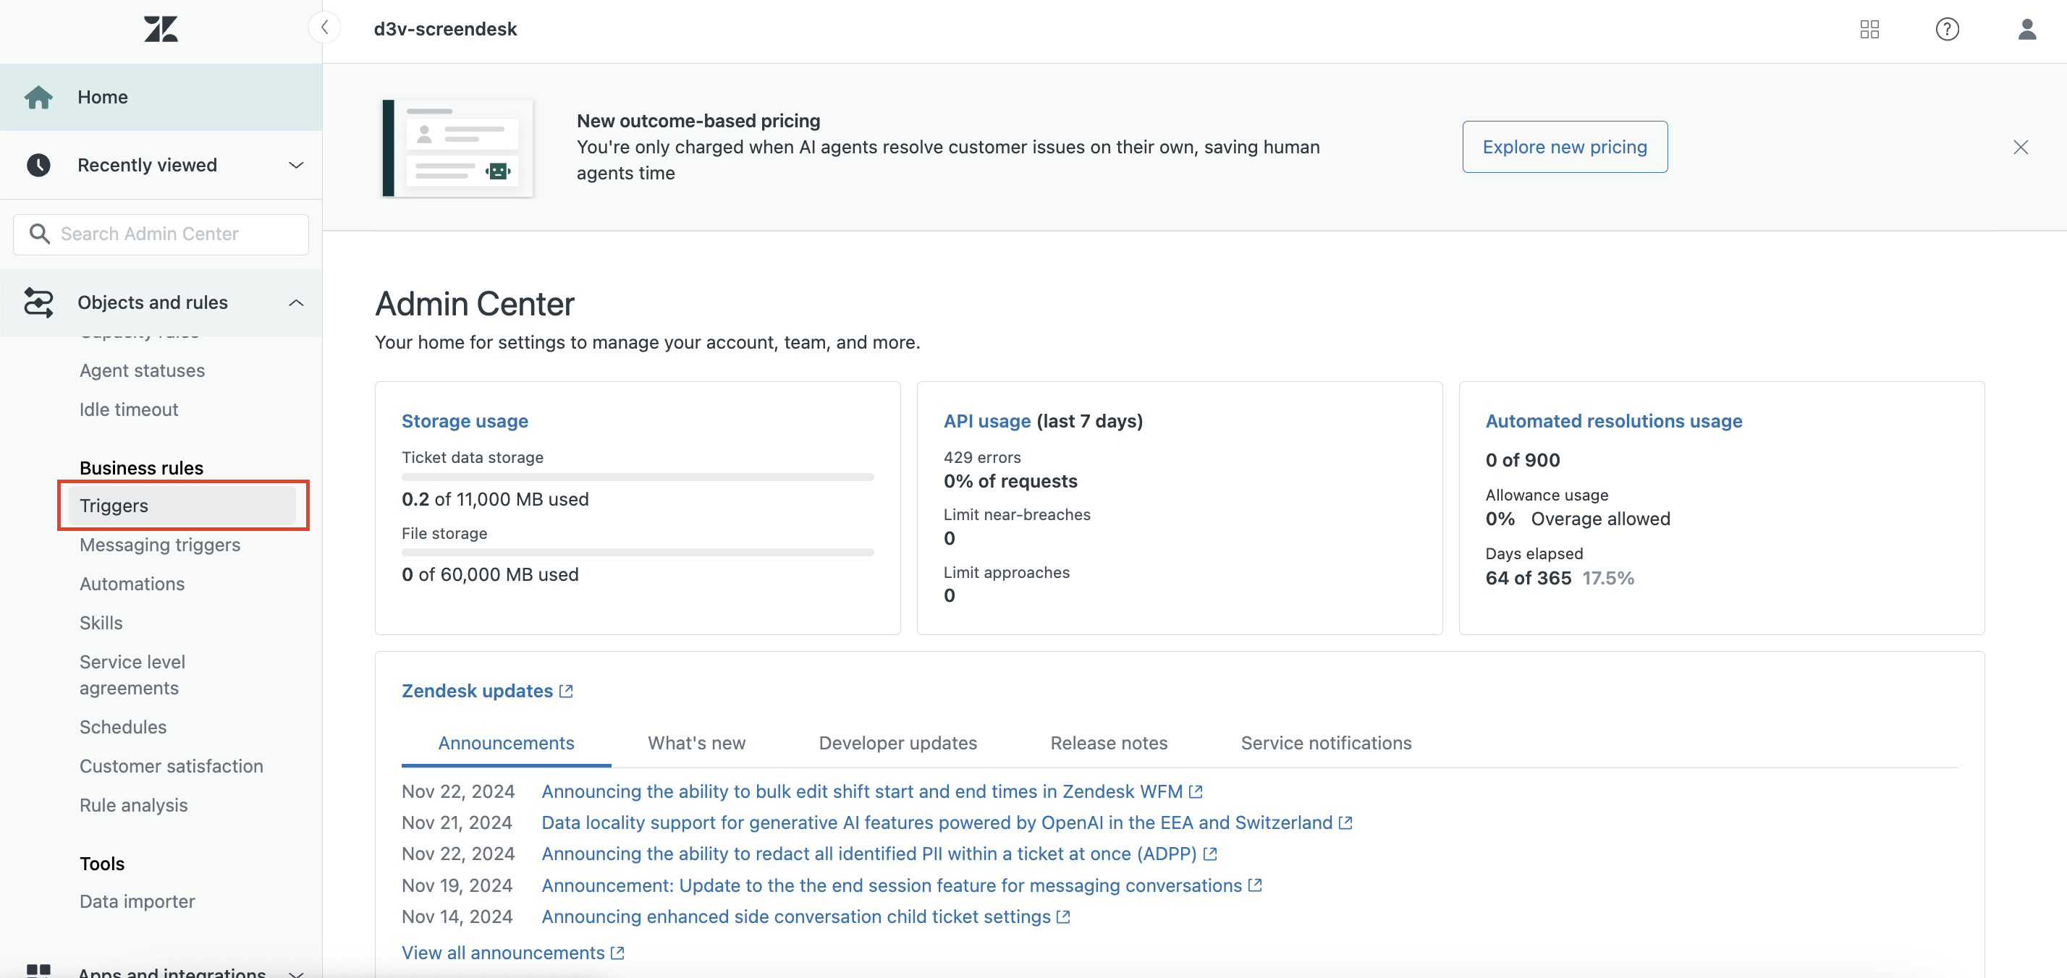Screen dimensions: 2067x978
Task: Click the Explore new pricing button
Action: pyautogui.click(x=1564, y=147)
